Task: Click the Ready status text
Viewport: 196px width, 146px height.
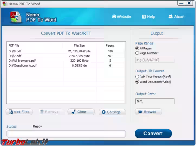Action: point(37,127)
